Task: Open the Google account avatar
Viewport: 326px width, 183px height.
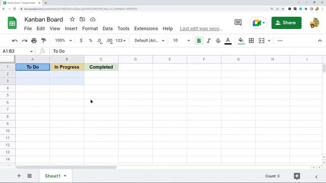Action: tap(315, 23)
